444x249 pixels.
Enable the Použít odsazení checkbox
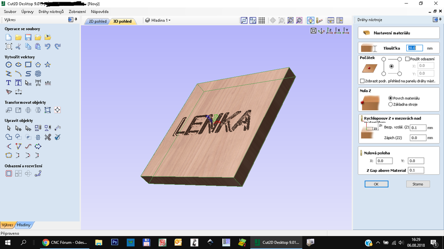tap(408, 59)
